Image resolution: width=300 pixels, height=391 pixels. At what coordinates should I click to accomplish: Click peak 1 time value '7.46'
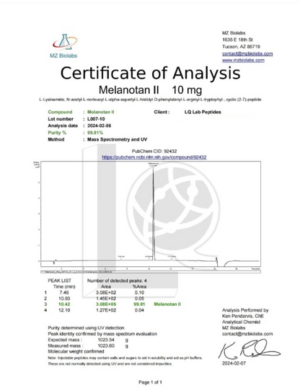click(64, 292)
